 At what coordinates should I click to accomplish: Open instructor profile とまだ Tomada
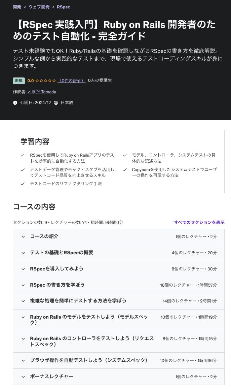[42, 92]
